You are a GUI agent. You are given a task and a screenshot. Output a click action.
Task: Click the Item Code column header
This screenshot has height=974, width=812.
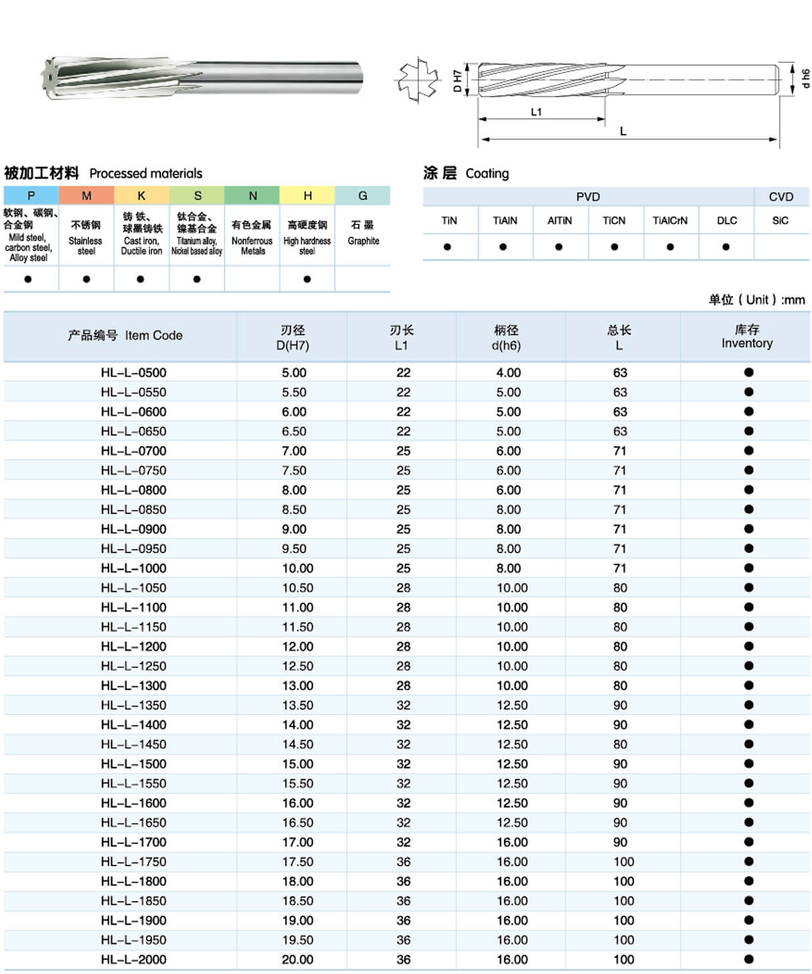point(125,336)
